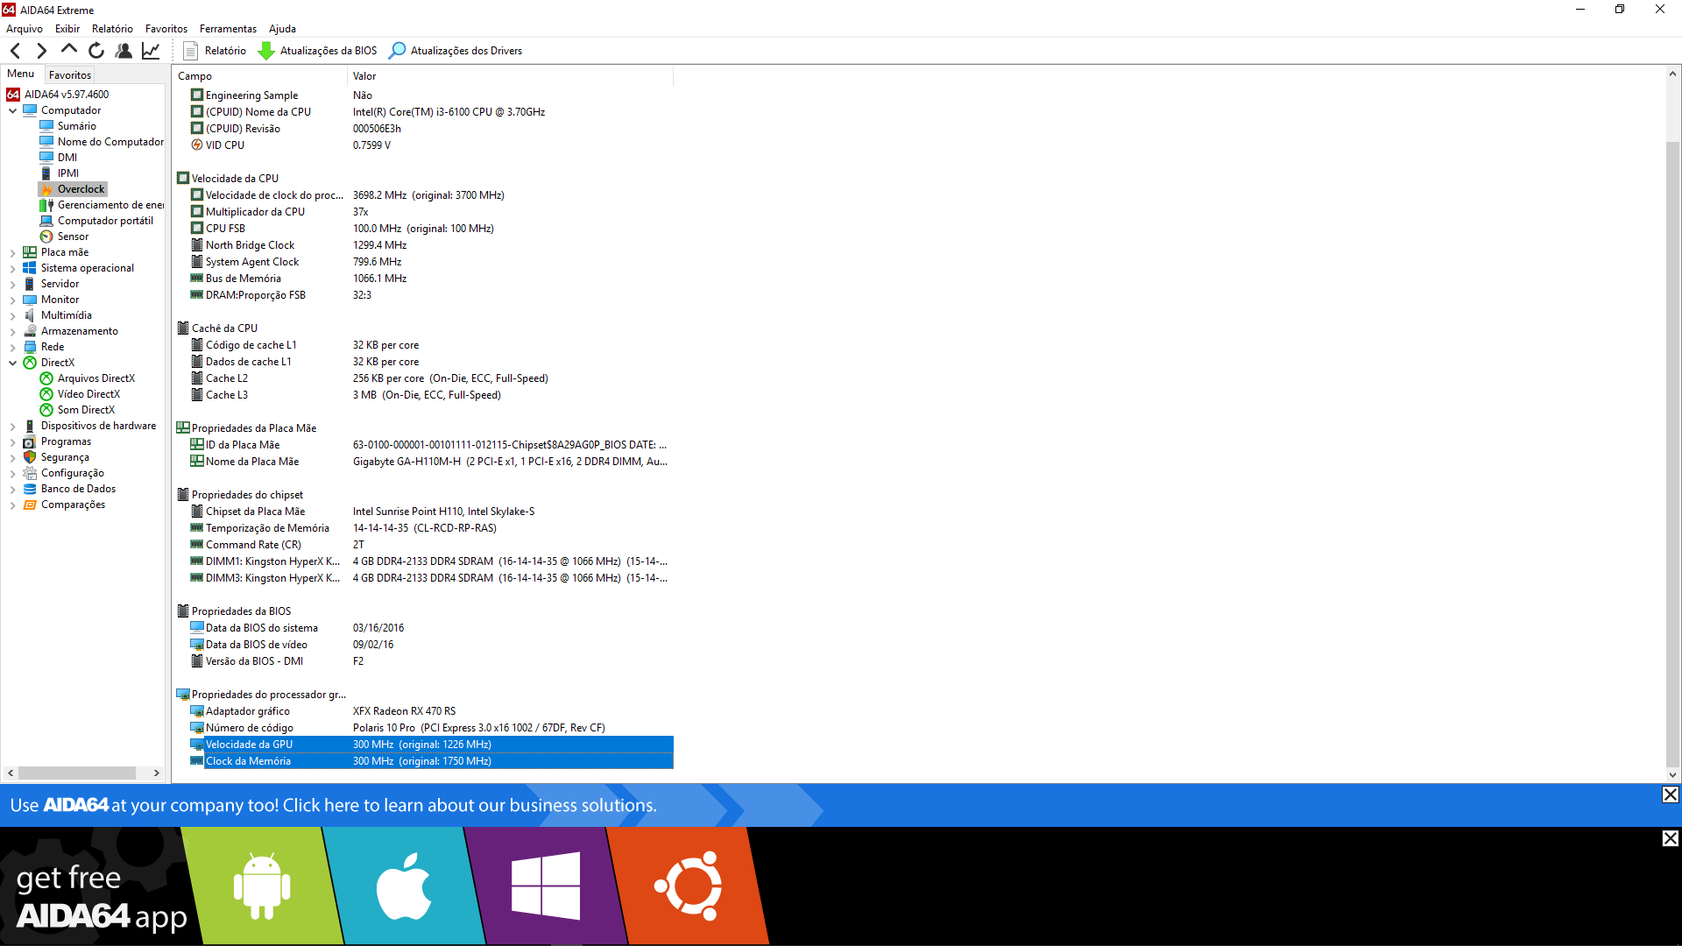Select the Multiplicador da CPU row
1682x946 pixels.
[424, 212]
